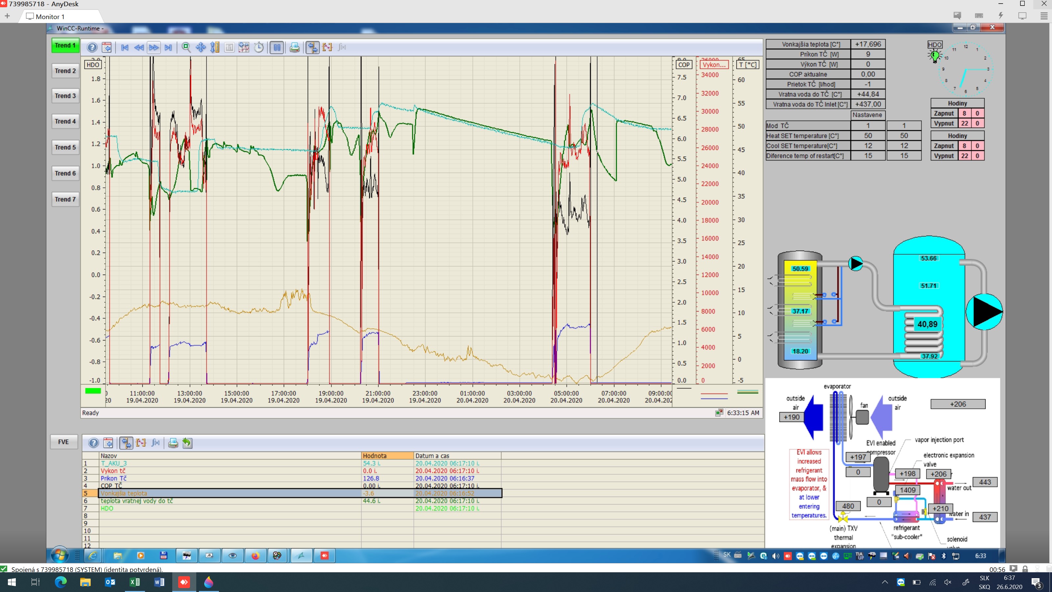
Task: Open the trend help question mark
Action: pyautogui.click(x=92, y=47)
